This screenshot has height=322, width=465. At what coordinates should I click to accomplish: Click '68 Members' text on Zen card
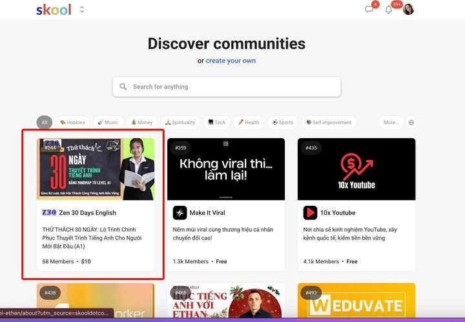point(58,261)
